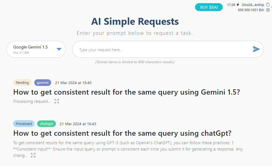Copy wallet address with clipboard icon
Image resolution: width=272 pixels, height=166 pixels.
268,5
